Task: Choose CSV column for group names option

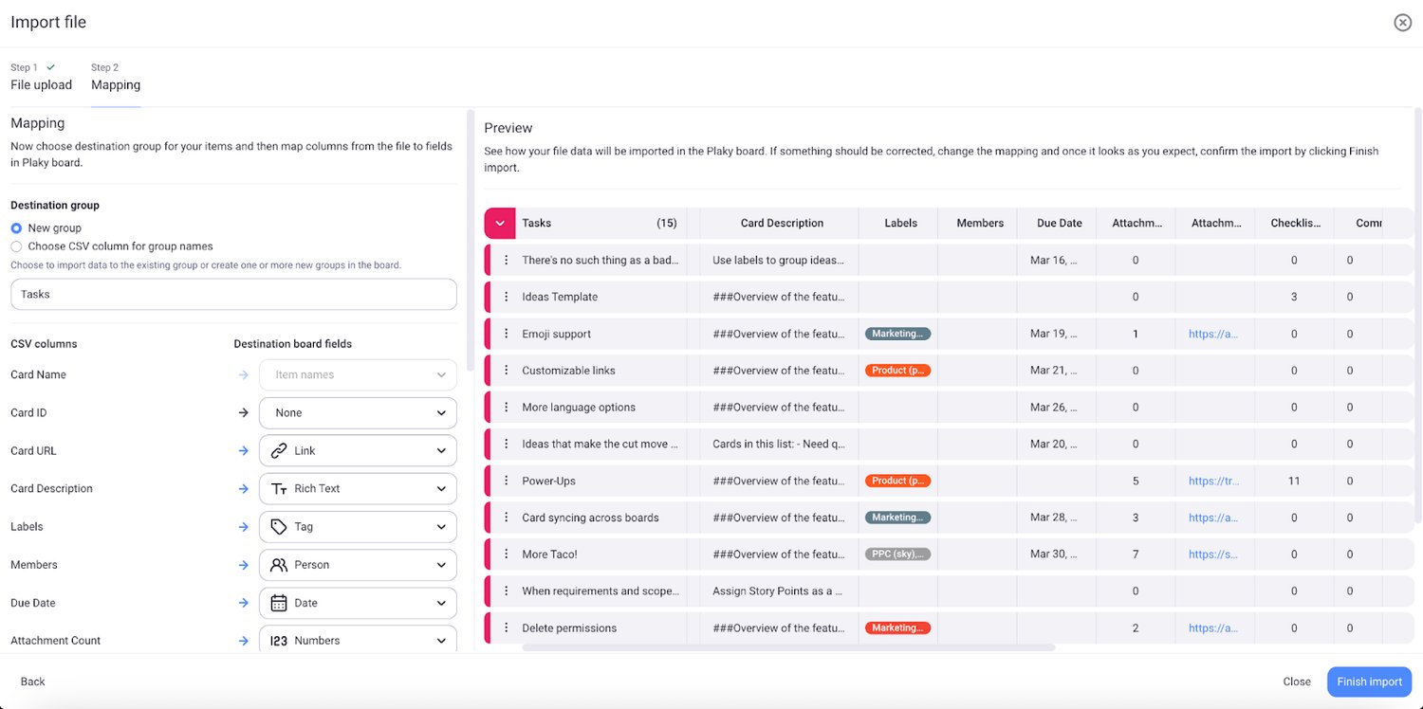Action: tap(16, 246)
